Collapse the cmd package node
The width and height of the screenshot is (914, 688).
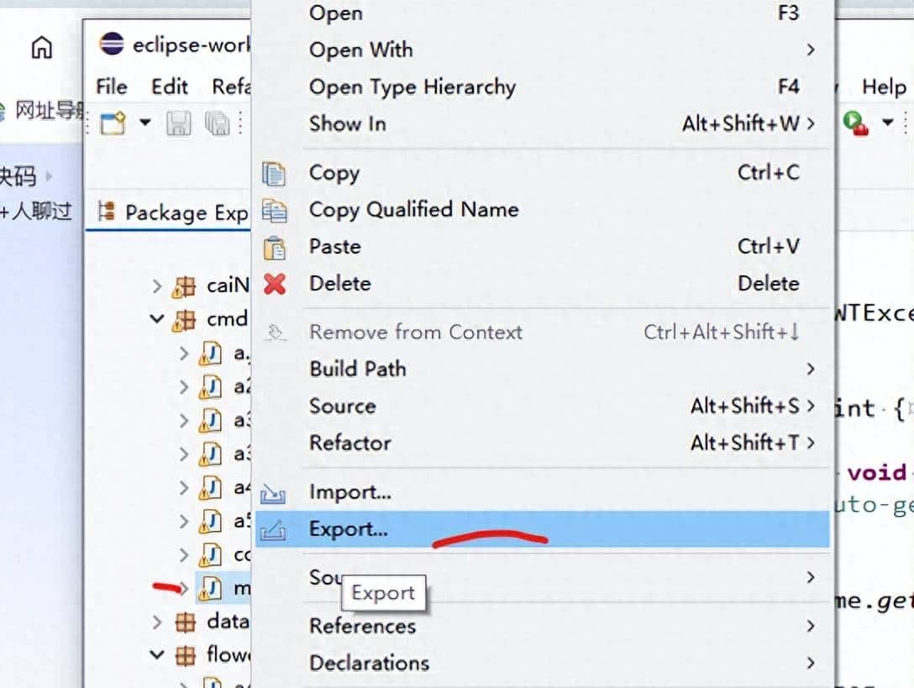[156, 319]
